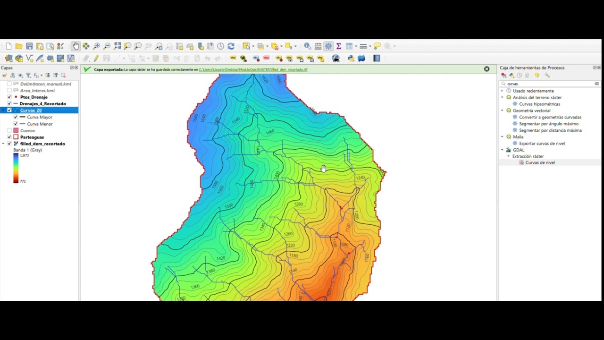
Task: Uncheck the Curva Mayor checkbox
Action: [16, 117]
